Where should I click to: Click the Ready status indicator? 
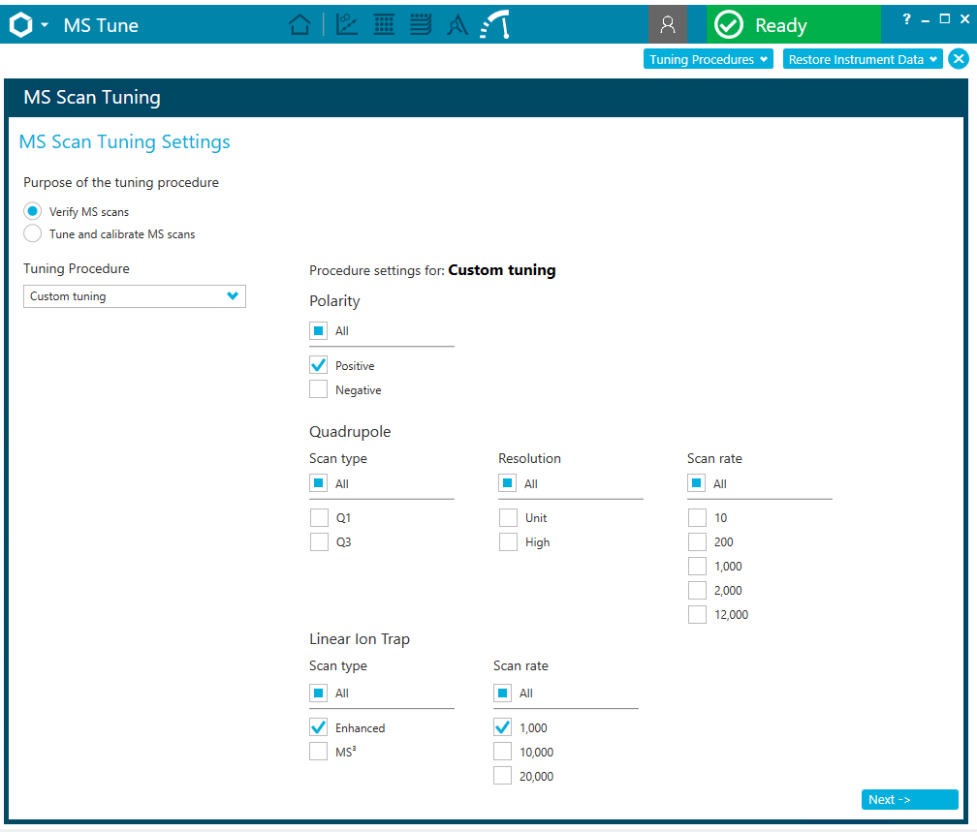point(793,25)
